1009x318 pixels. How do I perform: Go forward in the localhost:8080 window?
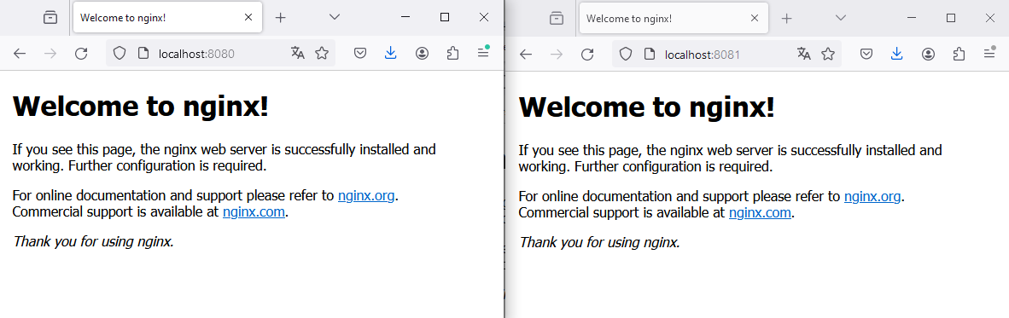pyautogui.click(x=50, y=54)
